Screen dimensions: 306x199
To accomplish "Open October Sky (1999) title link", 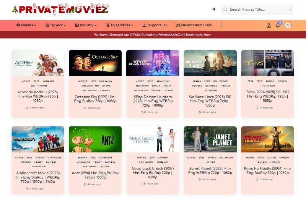I will tap(95, 99).
